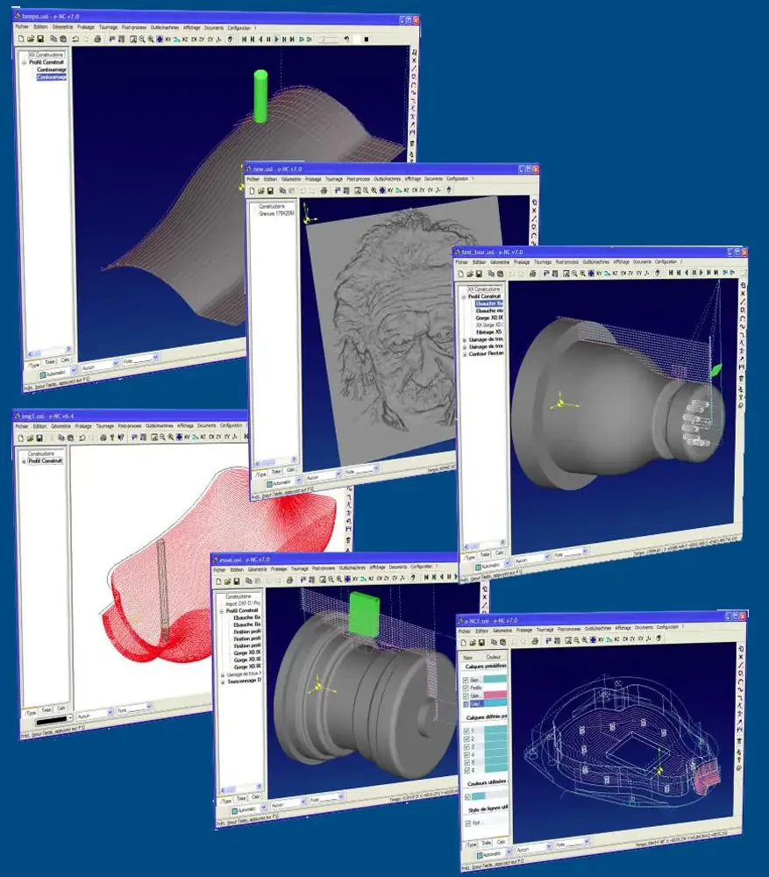Toggle layer 2 checkbox in e-NC1.usi

click(466, 738)
